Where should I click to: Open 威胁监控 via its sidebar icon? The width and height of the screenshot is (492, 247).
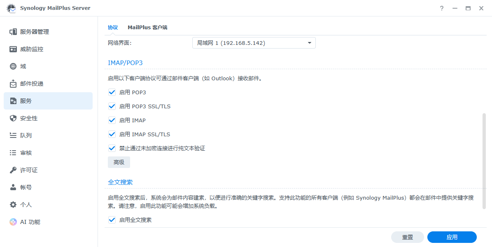tap(13, 49)
